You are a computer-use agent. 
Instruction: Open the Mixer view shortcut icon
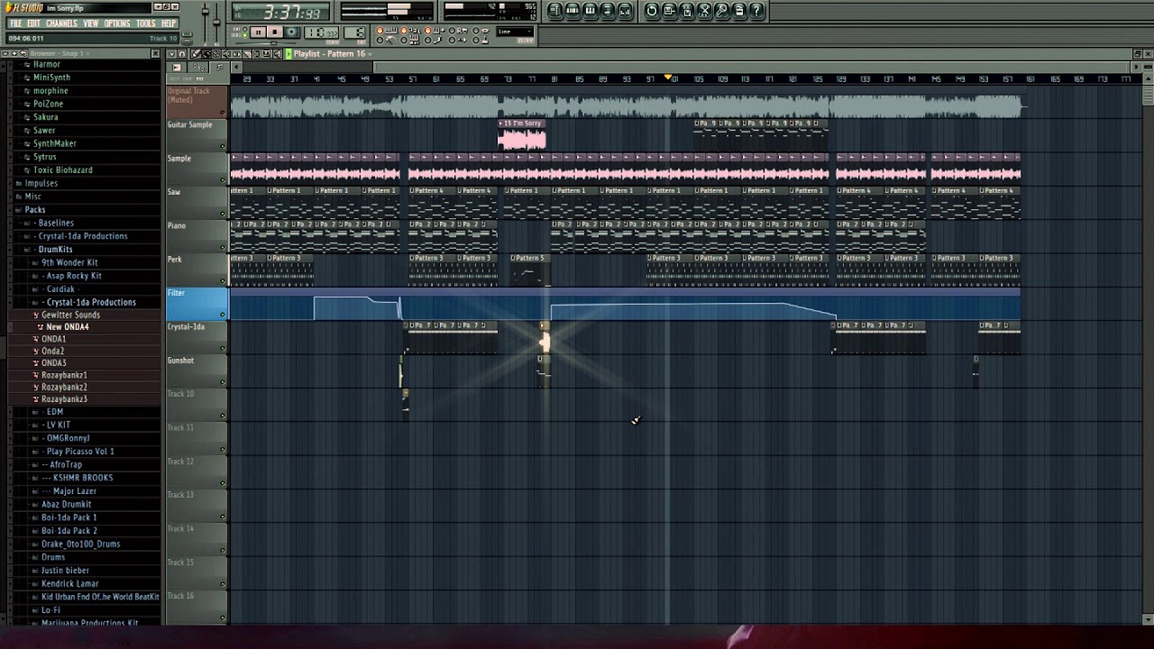(625, 11)
